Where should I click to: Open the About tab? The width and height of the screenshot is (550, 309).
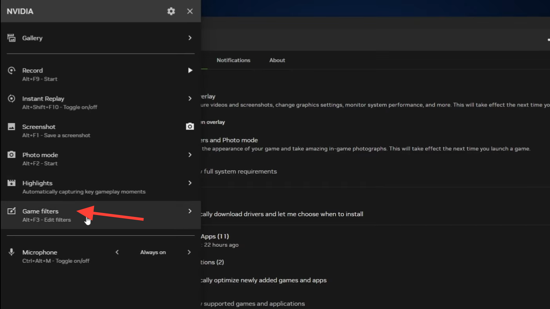pyautogui.click(x=277, y=60)
